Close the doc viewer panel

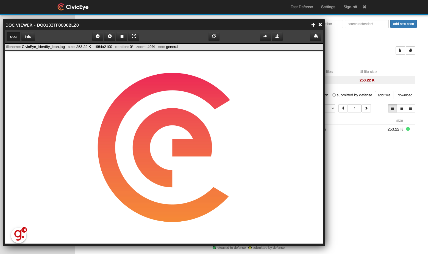coord(320,25)
